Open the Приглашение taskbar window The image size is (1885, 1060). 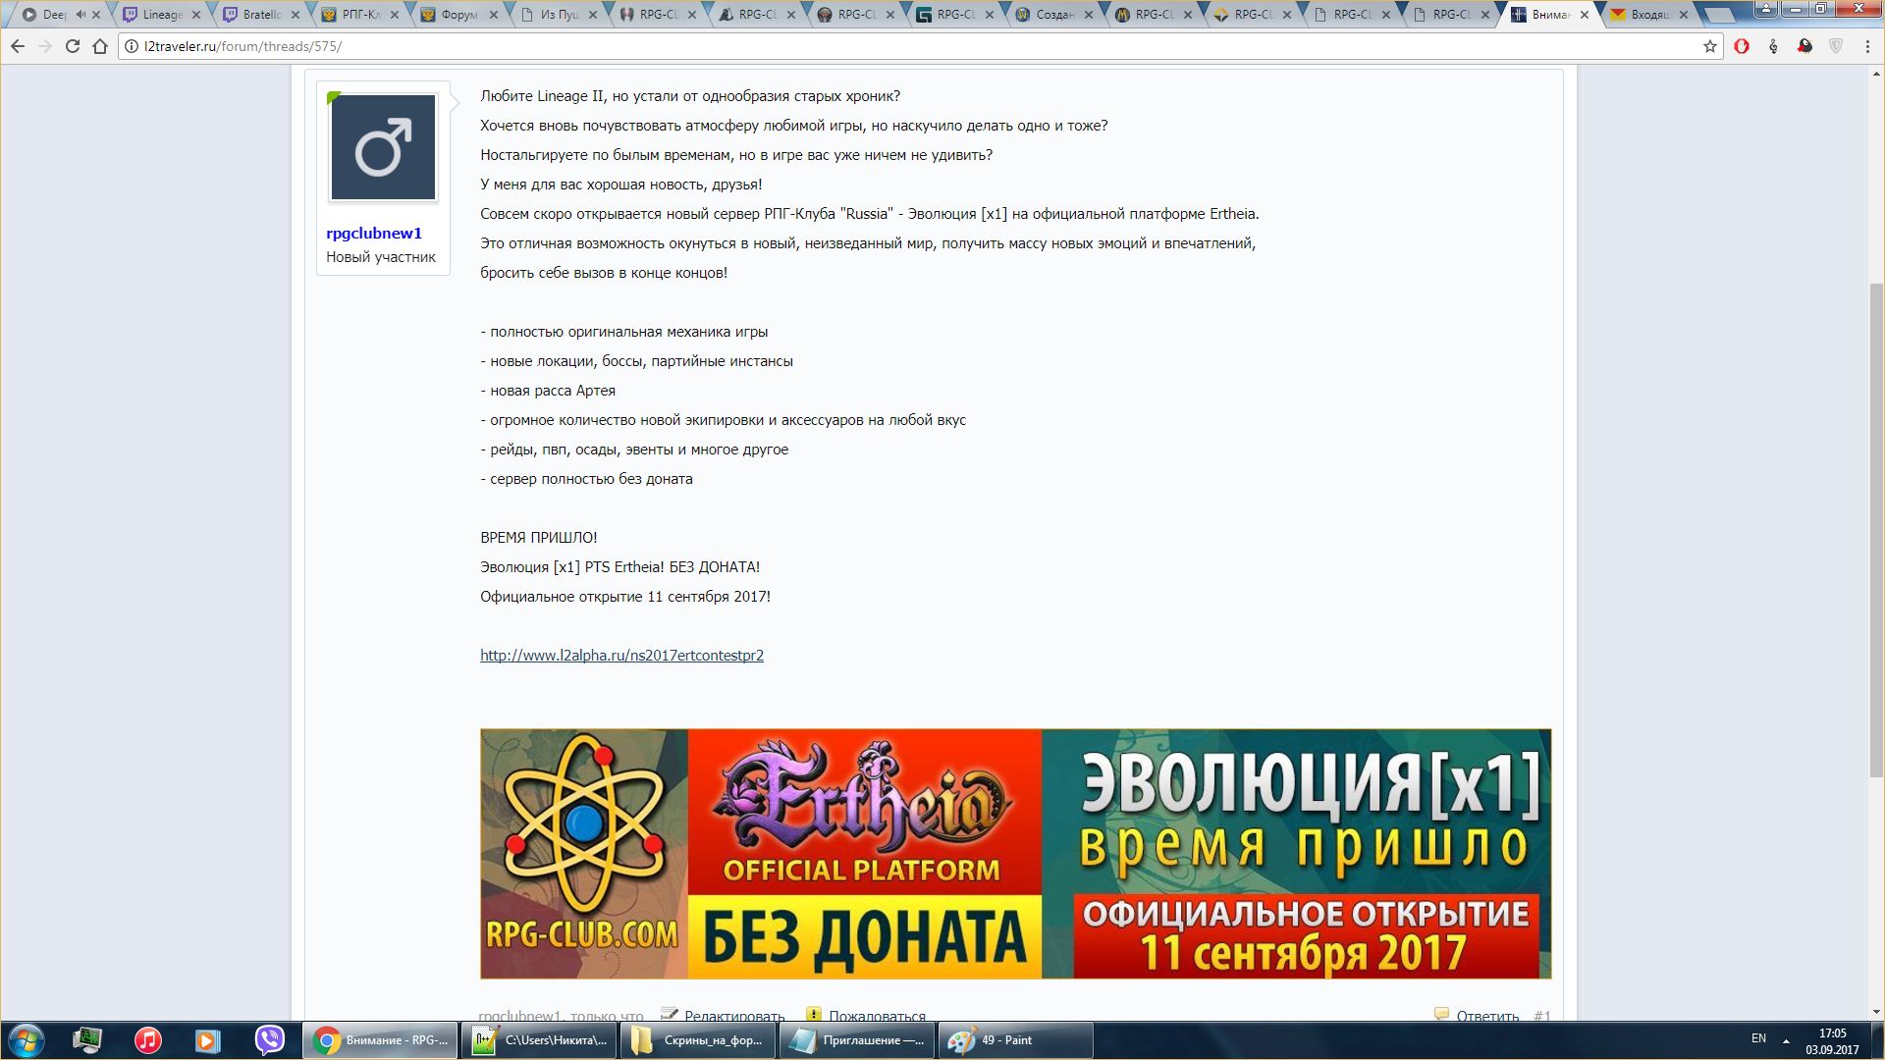point(858,1040)
